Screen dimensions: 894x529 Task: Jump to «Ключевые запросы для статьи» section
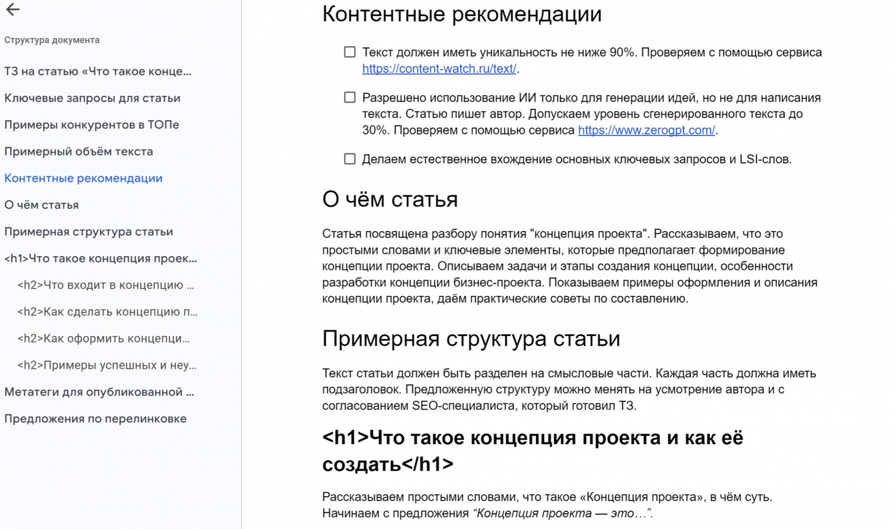click(x=92, y=98)
